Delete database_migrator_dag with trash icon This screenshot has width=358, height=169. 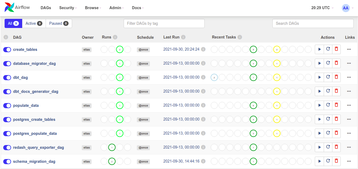(x=336, y=63)
